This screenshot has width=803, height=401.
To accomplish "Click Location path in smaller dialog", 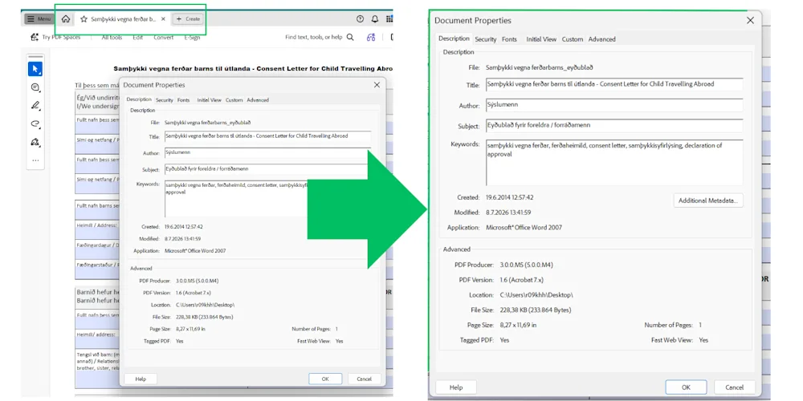I will pos(205,305).
